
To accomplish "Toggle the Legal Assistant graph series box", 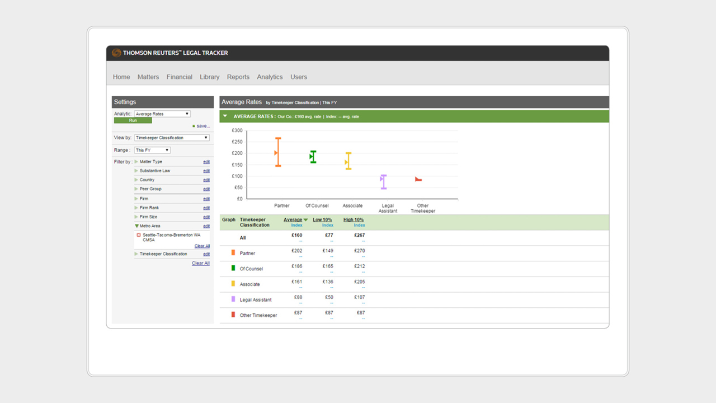I will pyautogui.click(x=233, y=299).
